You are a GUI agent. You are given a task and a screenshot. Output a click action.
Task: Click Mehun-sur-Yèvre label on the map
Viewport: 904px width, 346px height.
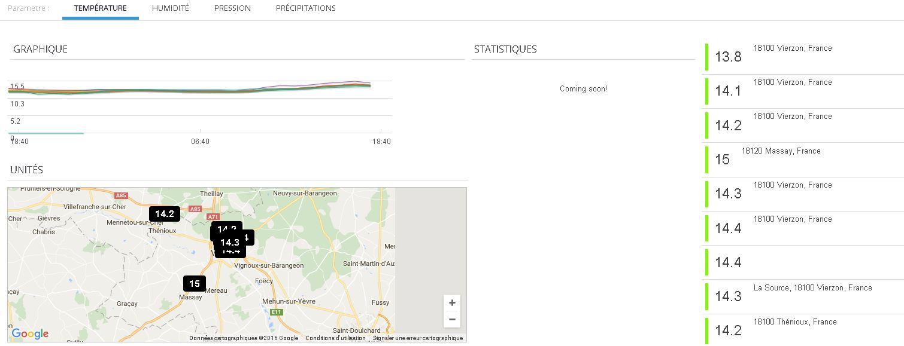click(x=290, y=301)
